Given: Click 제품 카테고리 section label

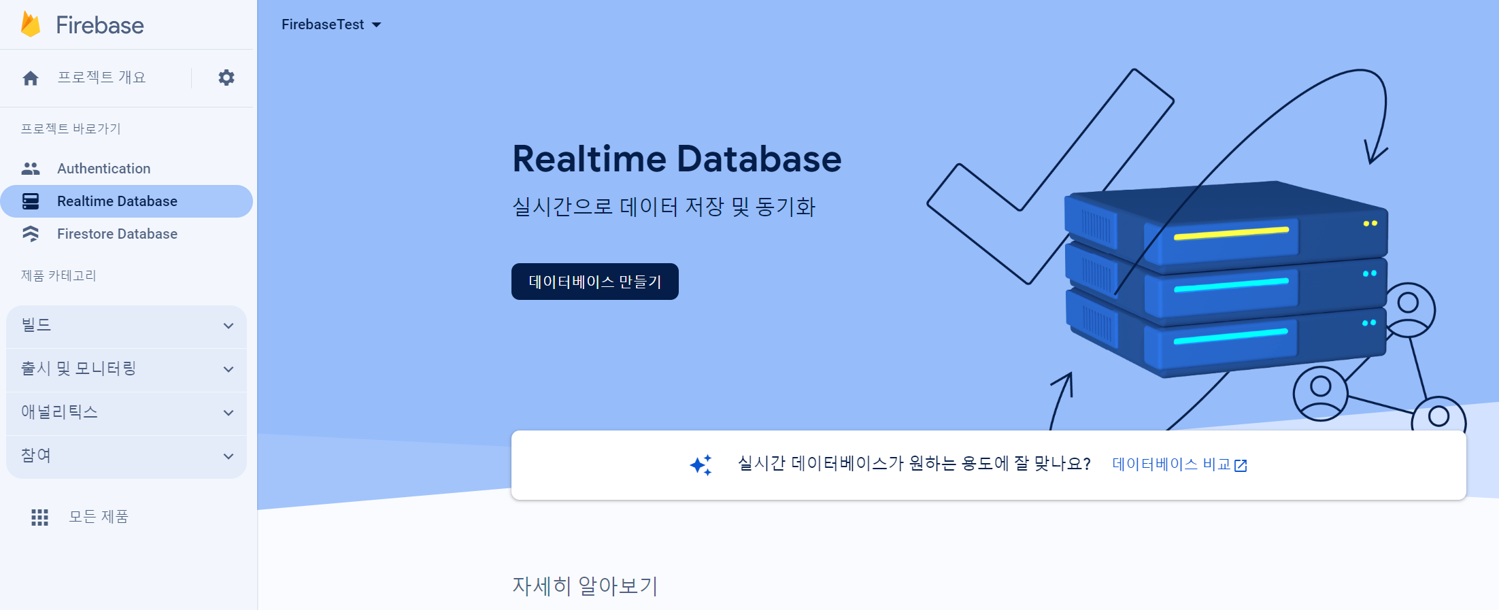Looking at the screenshot, I should click(x=58, y=275).
